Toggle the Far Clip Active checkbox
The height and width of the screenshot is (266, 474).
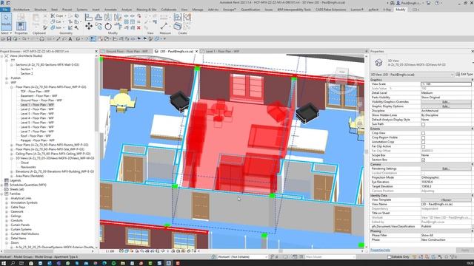click(423, 146)
